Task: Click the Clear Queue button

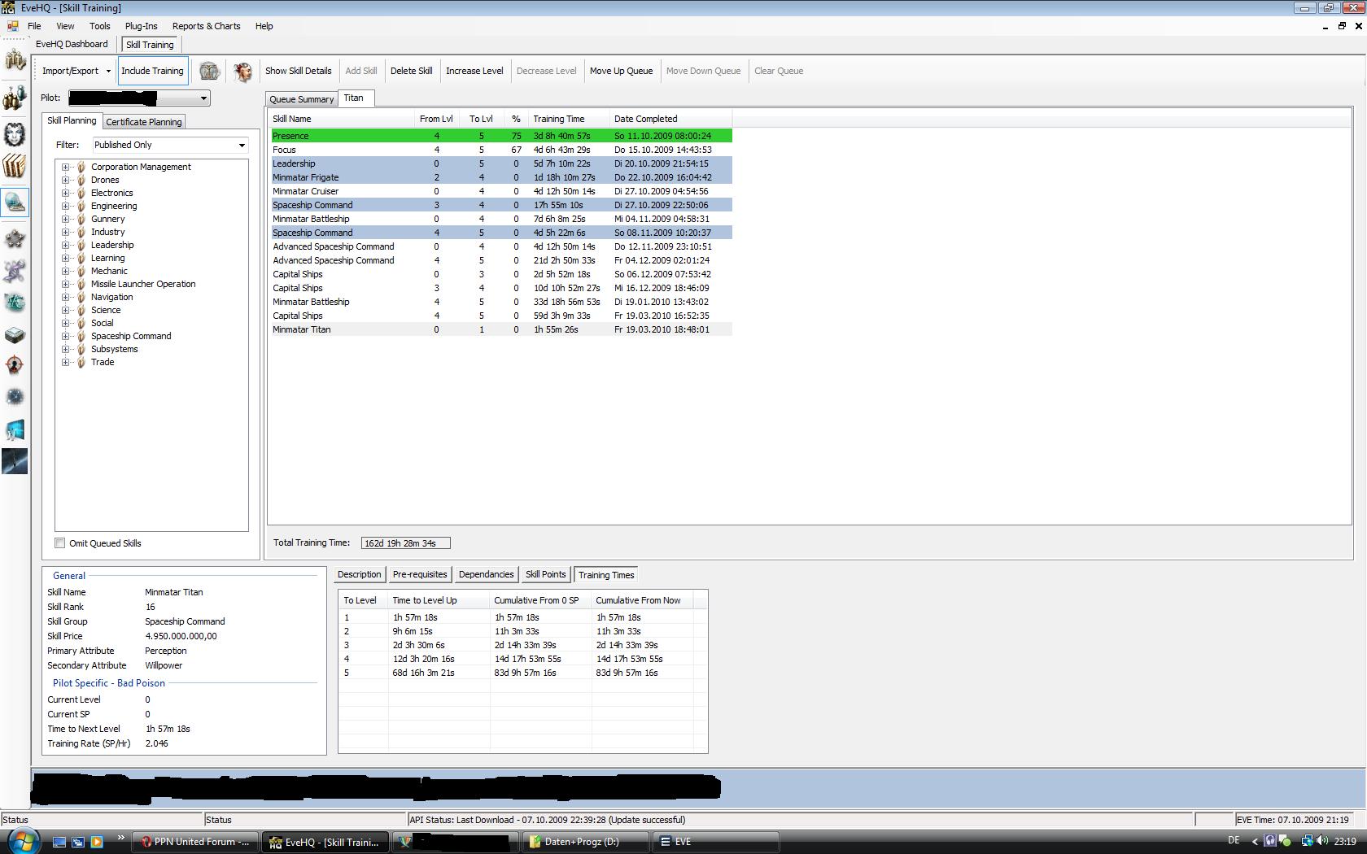Action: tap(779, 71)
